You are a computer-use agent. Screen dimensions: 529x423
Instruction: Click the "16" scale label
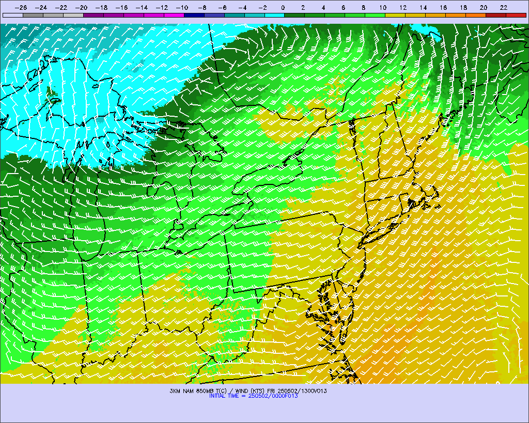point(443,7)
